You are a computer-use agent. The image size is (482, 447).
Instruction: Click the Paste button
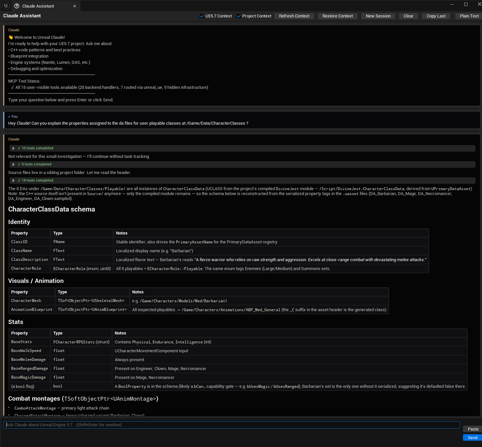click(473, 429)
